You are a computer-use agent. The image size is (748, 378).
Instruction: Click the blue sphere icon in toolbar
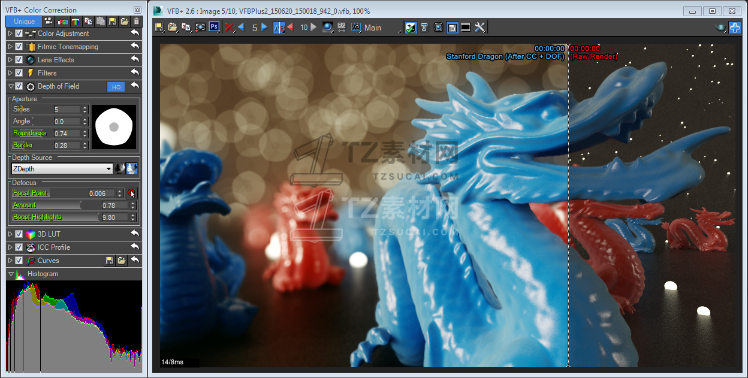click(327, 28)
